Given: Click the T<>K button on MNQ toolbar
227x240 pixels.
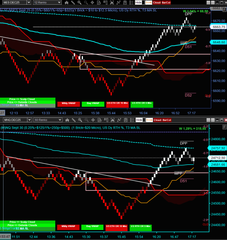Looking at the screenshot, I should click(x=149, y=120).
